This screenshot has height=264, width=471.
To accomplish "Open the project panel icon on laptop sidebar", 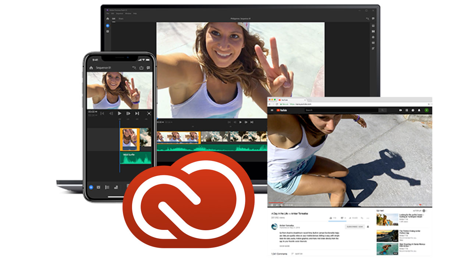I will click(107, 32).
